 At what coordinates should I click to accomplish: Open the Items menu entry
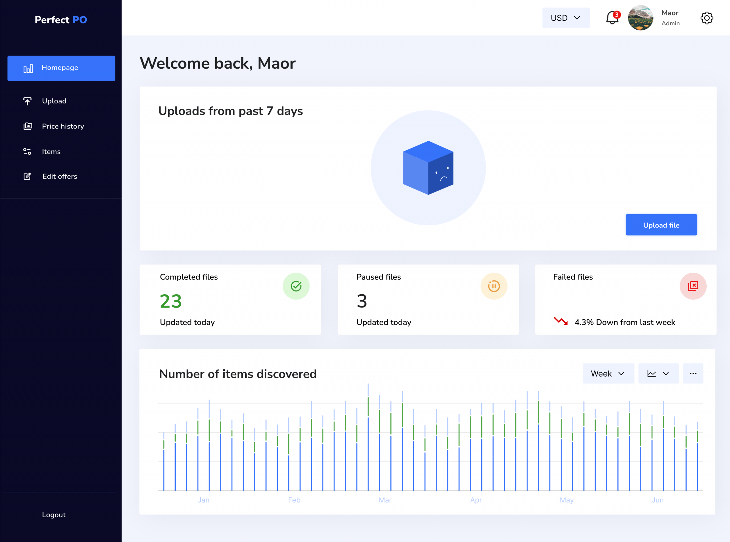(x=51, y=152)
